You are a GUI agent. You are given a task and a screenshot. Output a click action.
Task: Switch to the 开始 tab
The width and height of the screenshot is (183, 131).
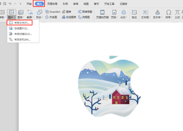click(x=29, y=4)
